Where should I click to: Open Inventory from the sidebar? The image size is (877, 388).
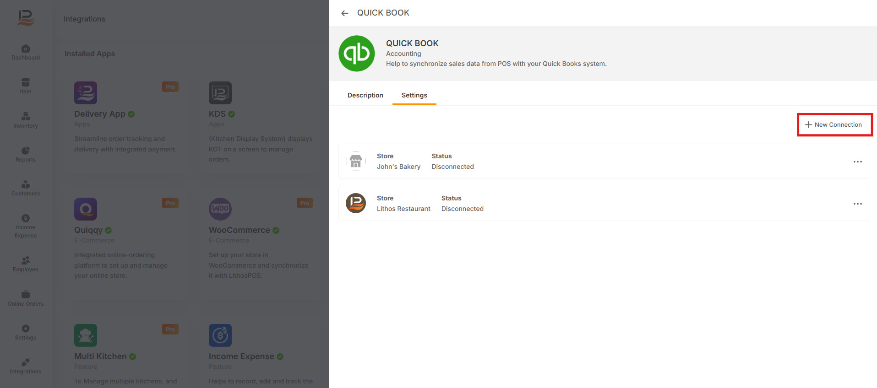click(26, 120)
